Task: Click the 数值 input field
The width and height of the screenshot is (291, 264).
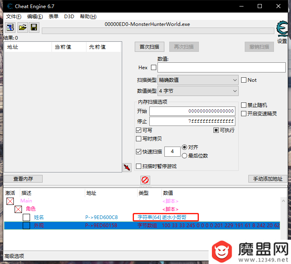Action: point(222,67)
